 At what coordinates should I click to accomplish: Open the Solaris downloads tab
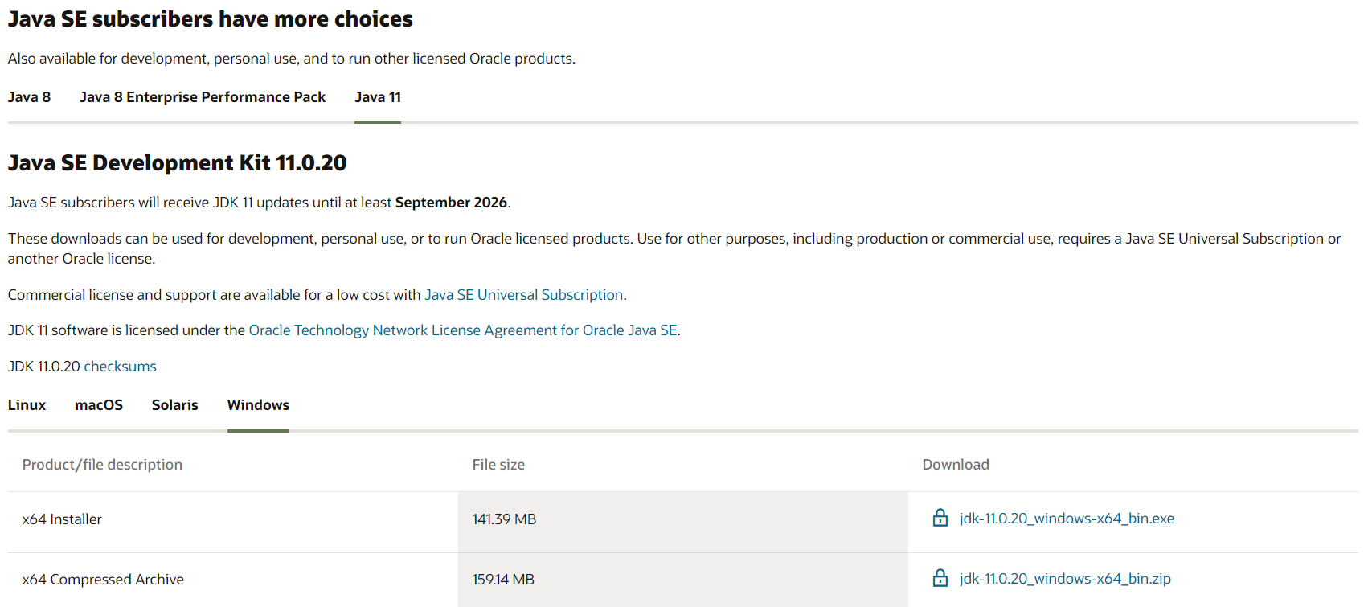[x=174, y=405]
